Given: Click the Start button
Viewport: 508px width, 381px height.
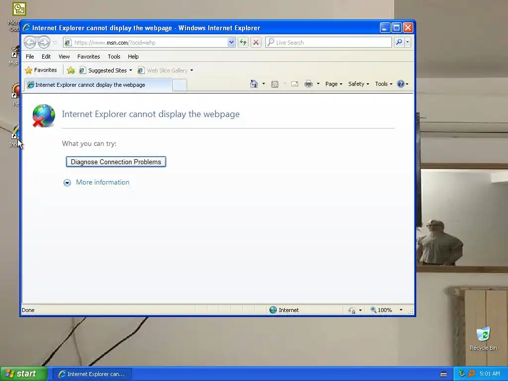Looking at the screenshot, I should pyautogui.click(x=24, y=374).
